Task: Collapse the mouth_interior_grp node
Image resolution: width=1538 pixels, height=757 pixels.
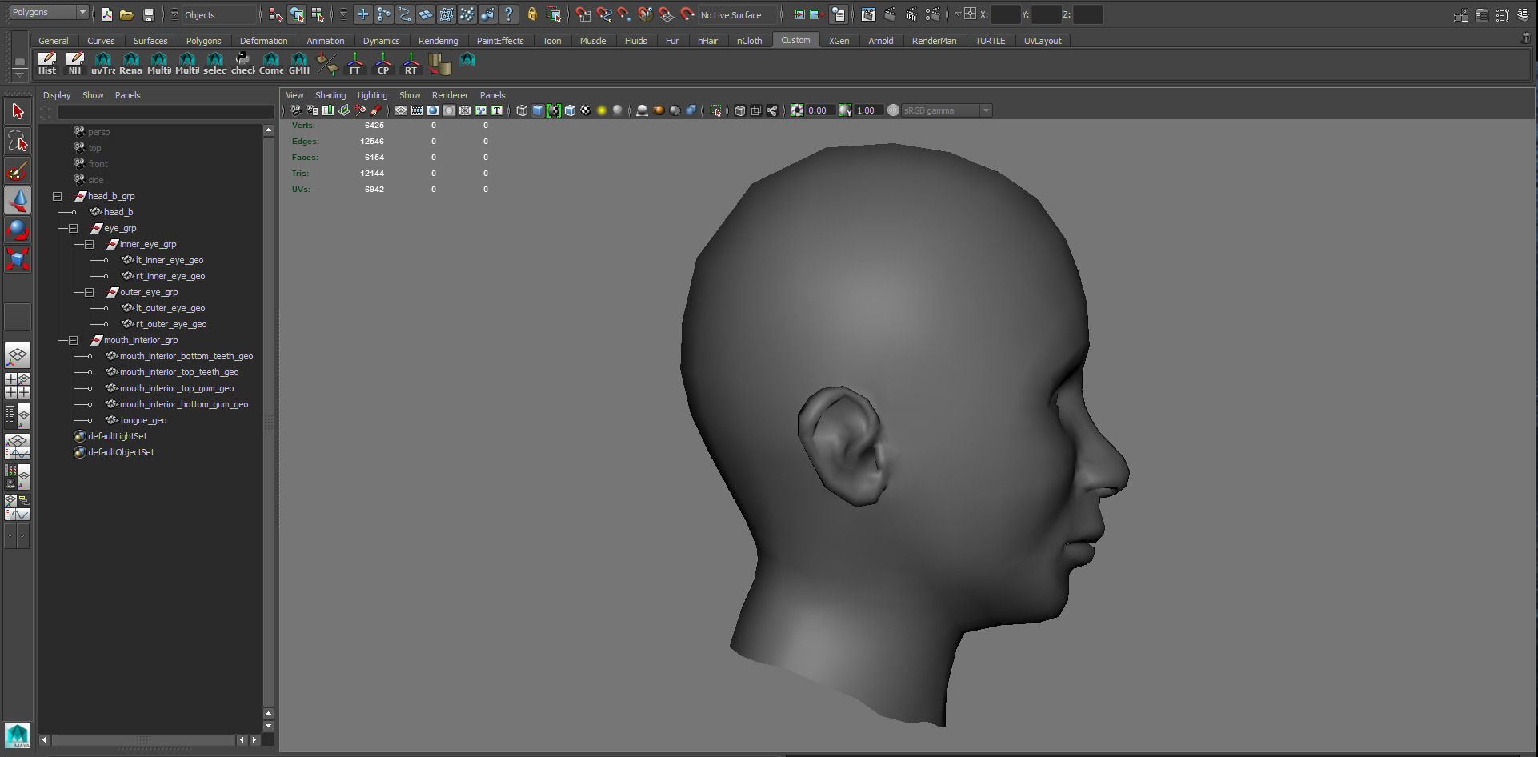Action: (74, 340)
